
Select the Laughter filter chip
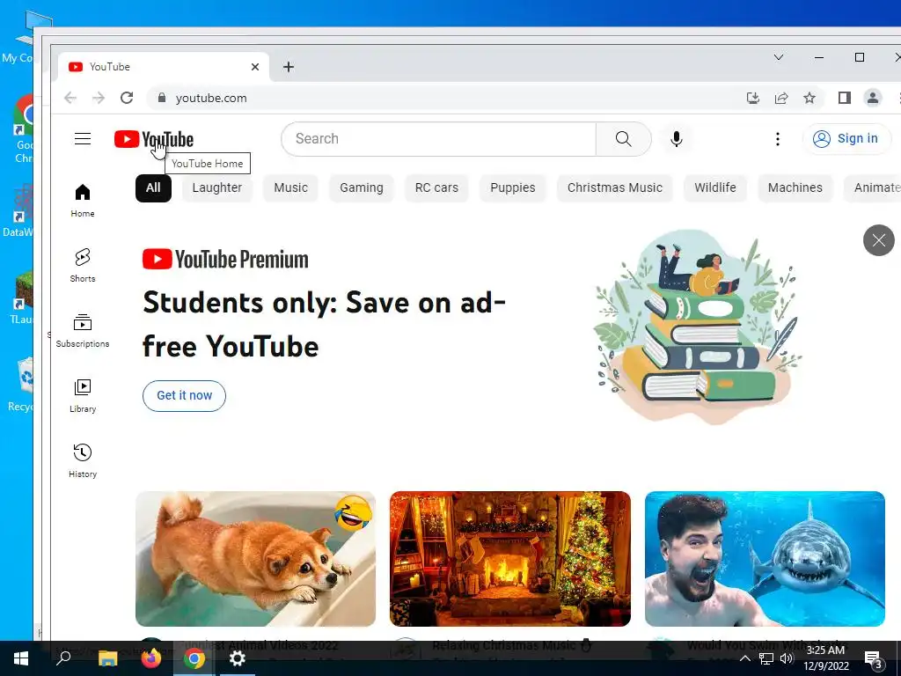(x=217, y=188)
